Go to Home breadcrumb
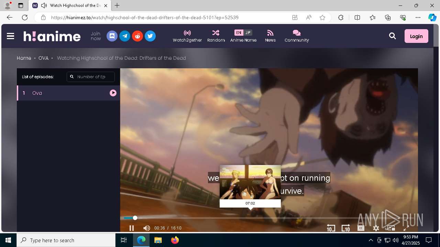Screen dimensions: 440x247 click(x=24, y=58)
